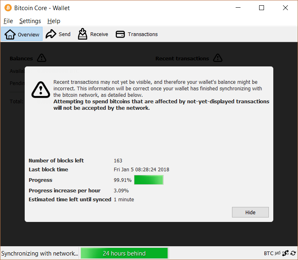
Task: Open the Transactions card icon
Action: tap(120, 34)
